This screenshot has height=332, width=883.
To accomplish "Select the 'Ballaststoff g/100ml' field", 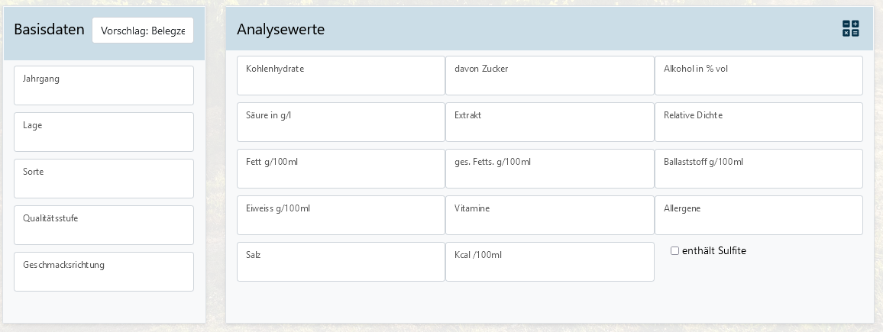I will coord(758,169).
